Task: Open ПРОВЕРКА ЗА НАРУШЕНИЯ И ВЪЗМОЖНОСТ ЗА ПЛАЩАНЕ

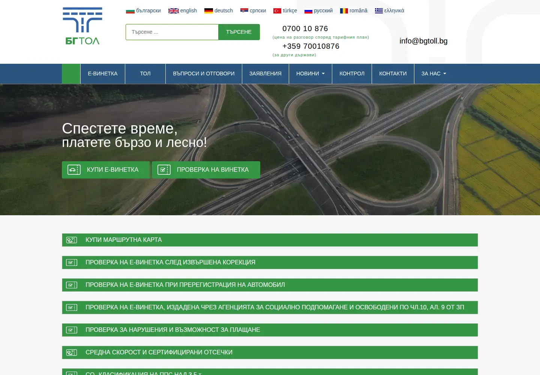Action: pyautogui.click(x=270, y=330)
